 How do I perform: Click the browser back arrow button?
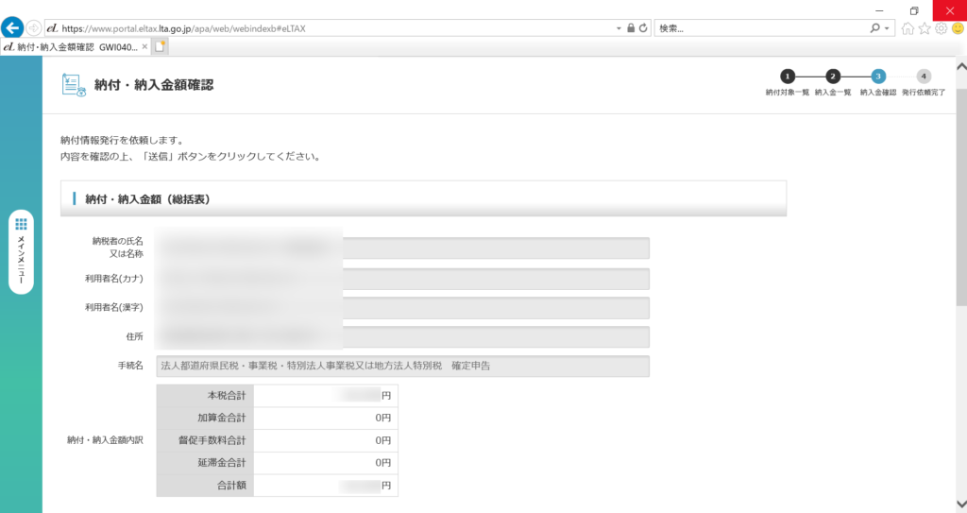tap(13, 27)
